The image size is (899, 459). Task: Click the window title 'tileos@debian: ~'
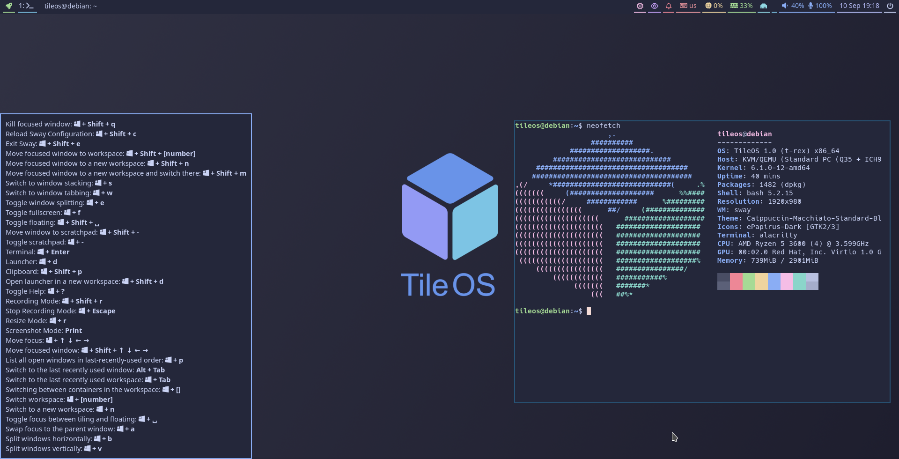coord(71,6)
